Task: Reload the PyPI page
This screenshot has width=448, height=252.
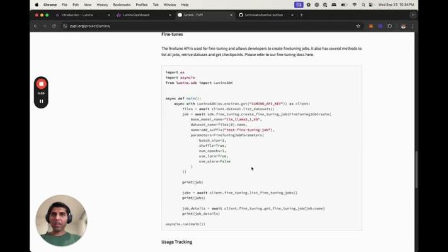Action: coord(54,26)
